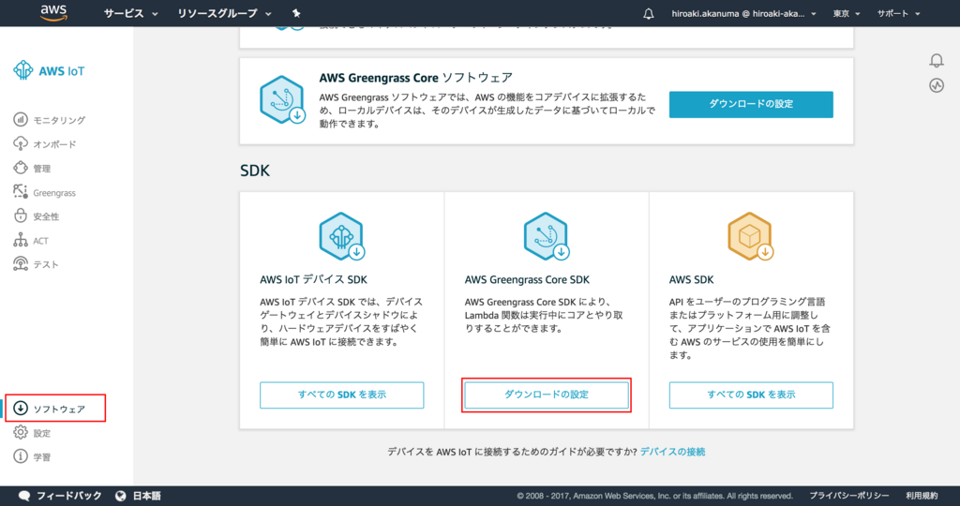Open the hiroaki.akanuma account menu
The image size is (960, 506).
[743, 13]
